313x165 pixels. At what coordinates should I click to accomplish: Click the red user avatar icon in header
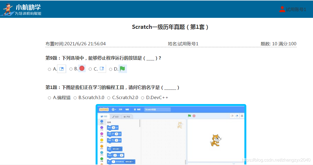[x=282, y=9]
